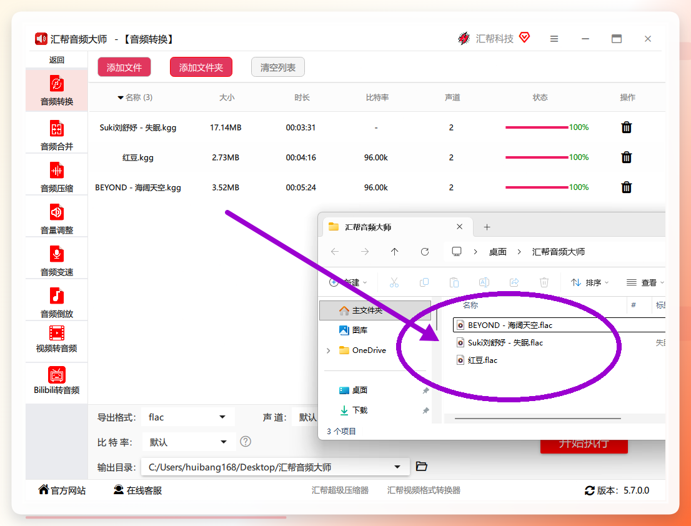The image size is (691, 526).
Task: Open the 音频倒放 audio reverse tool
Action: click(x=56, y=302)
